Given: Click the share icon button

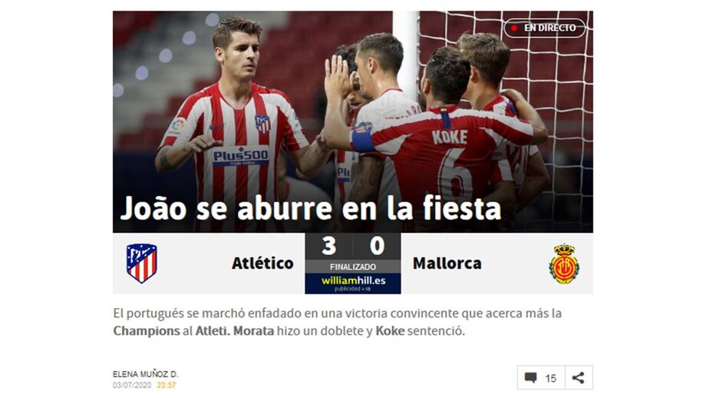Looking at the screenshot, I should pyautogui.click(x=579, y=378).
